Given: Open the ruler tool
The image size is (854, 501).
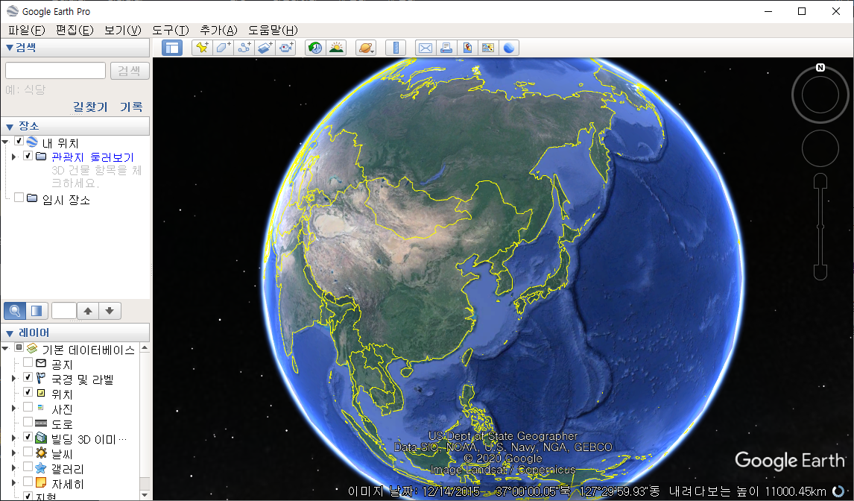Looking at the screenshot, I should coord(396,48).
